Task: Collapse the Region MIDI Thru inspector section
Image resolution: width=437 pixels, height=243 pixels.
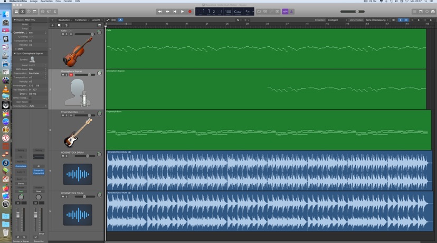Action: [x=15, y=20]
